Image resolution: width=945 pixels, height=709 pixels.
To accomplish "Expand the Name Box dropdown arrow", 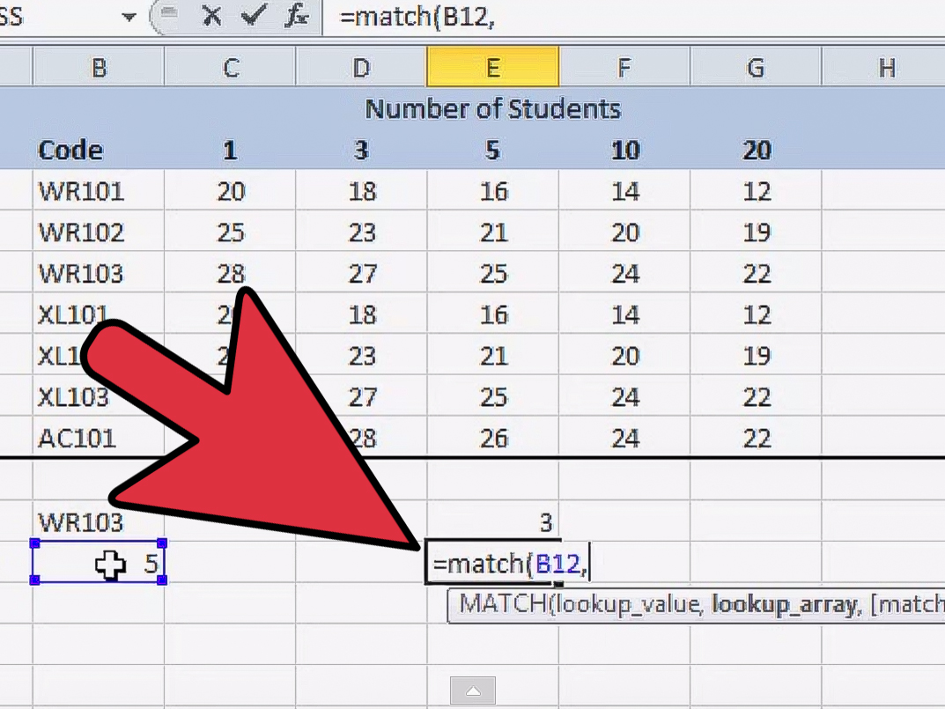I will (129, 18).
